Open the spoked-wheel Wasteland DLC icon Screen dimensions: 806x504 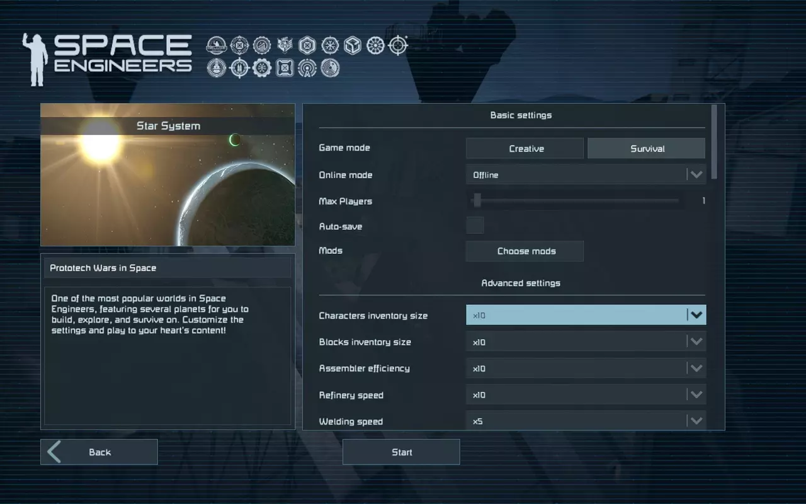pyautogui.click(x=375, y=45)
